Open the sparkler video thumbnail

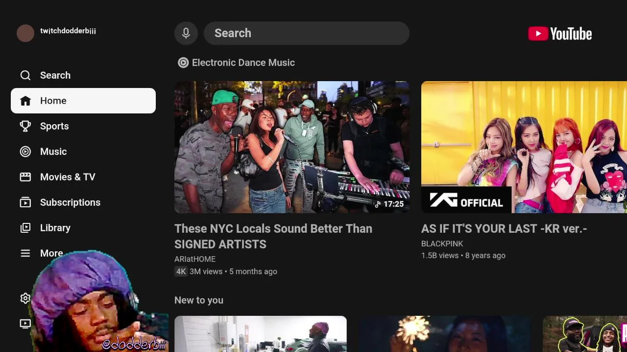[x=445, y=334]
